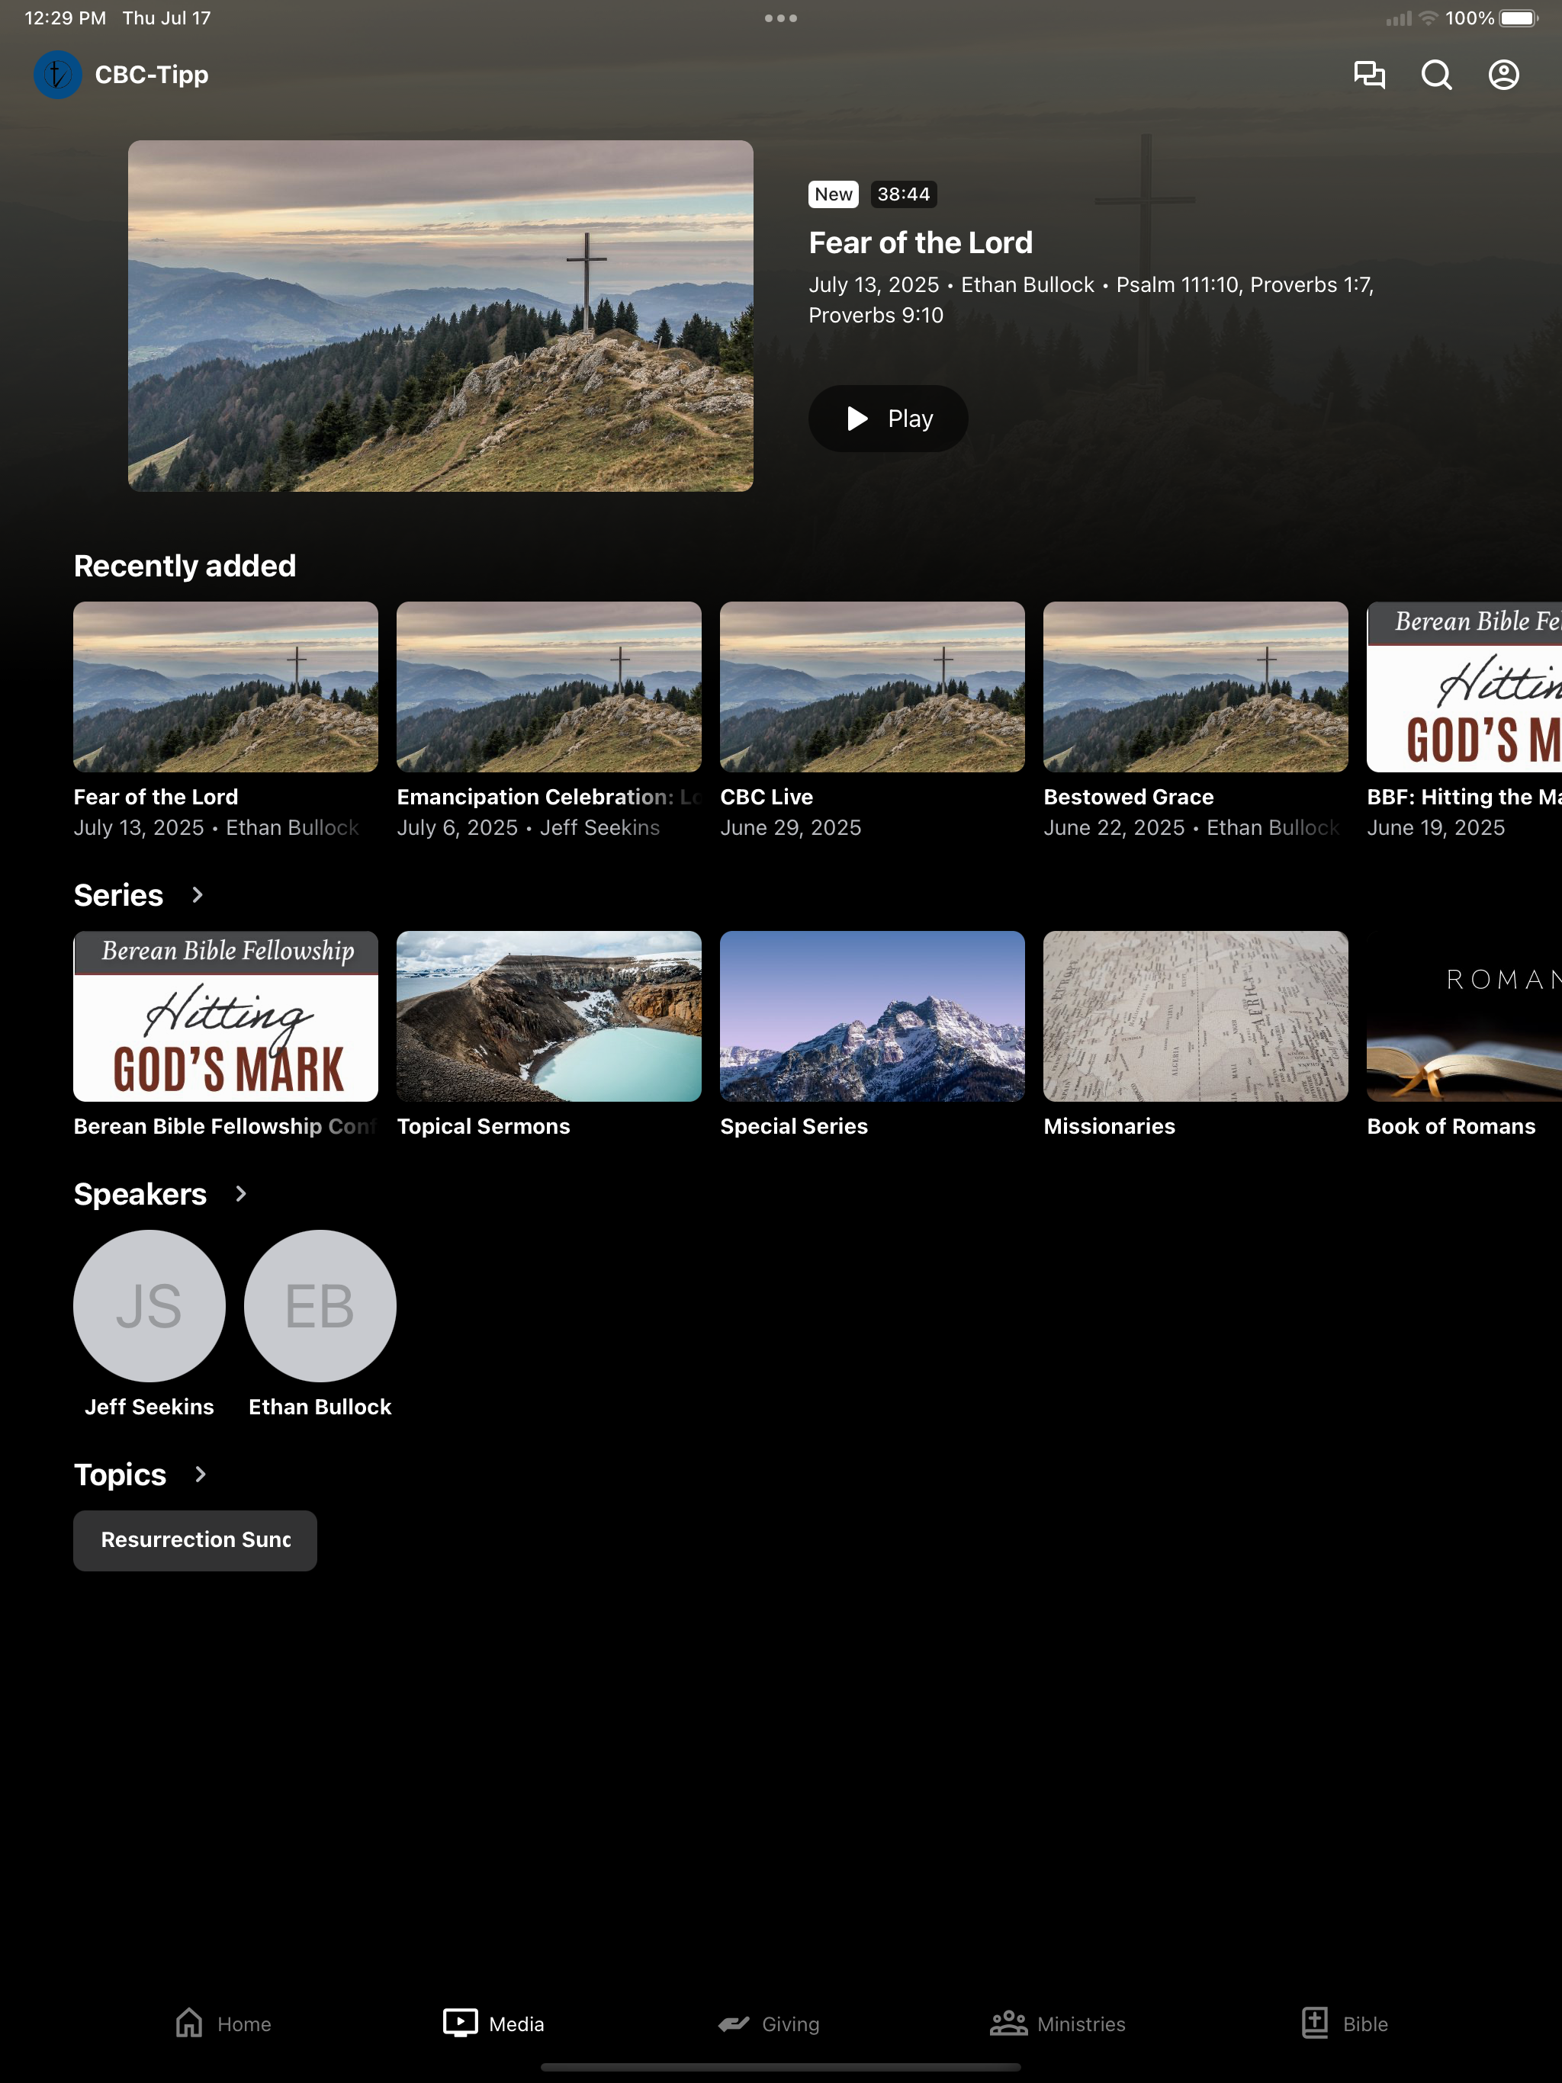Tap the 'Jeff Seekins' name label
Image resolution: width=1562 pixels, height=2083 pixels.
tap(149, 1407)
